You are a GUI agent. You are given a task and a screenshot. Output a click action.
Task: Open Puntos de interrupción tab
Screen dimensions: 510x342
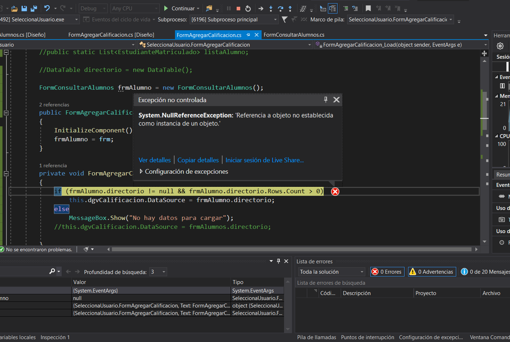(367, 337)
